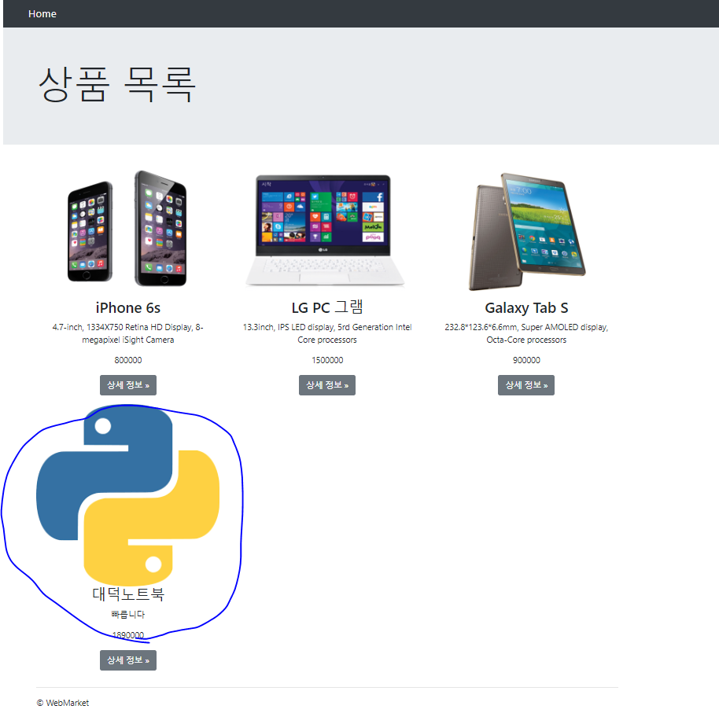Click the 상품 목록 page heading

[x=117, y=84]
